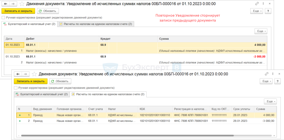284x140 pixels.
Task: Open Еще dropdown at top of lower window
Action: click(x=266, y=81)
